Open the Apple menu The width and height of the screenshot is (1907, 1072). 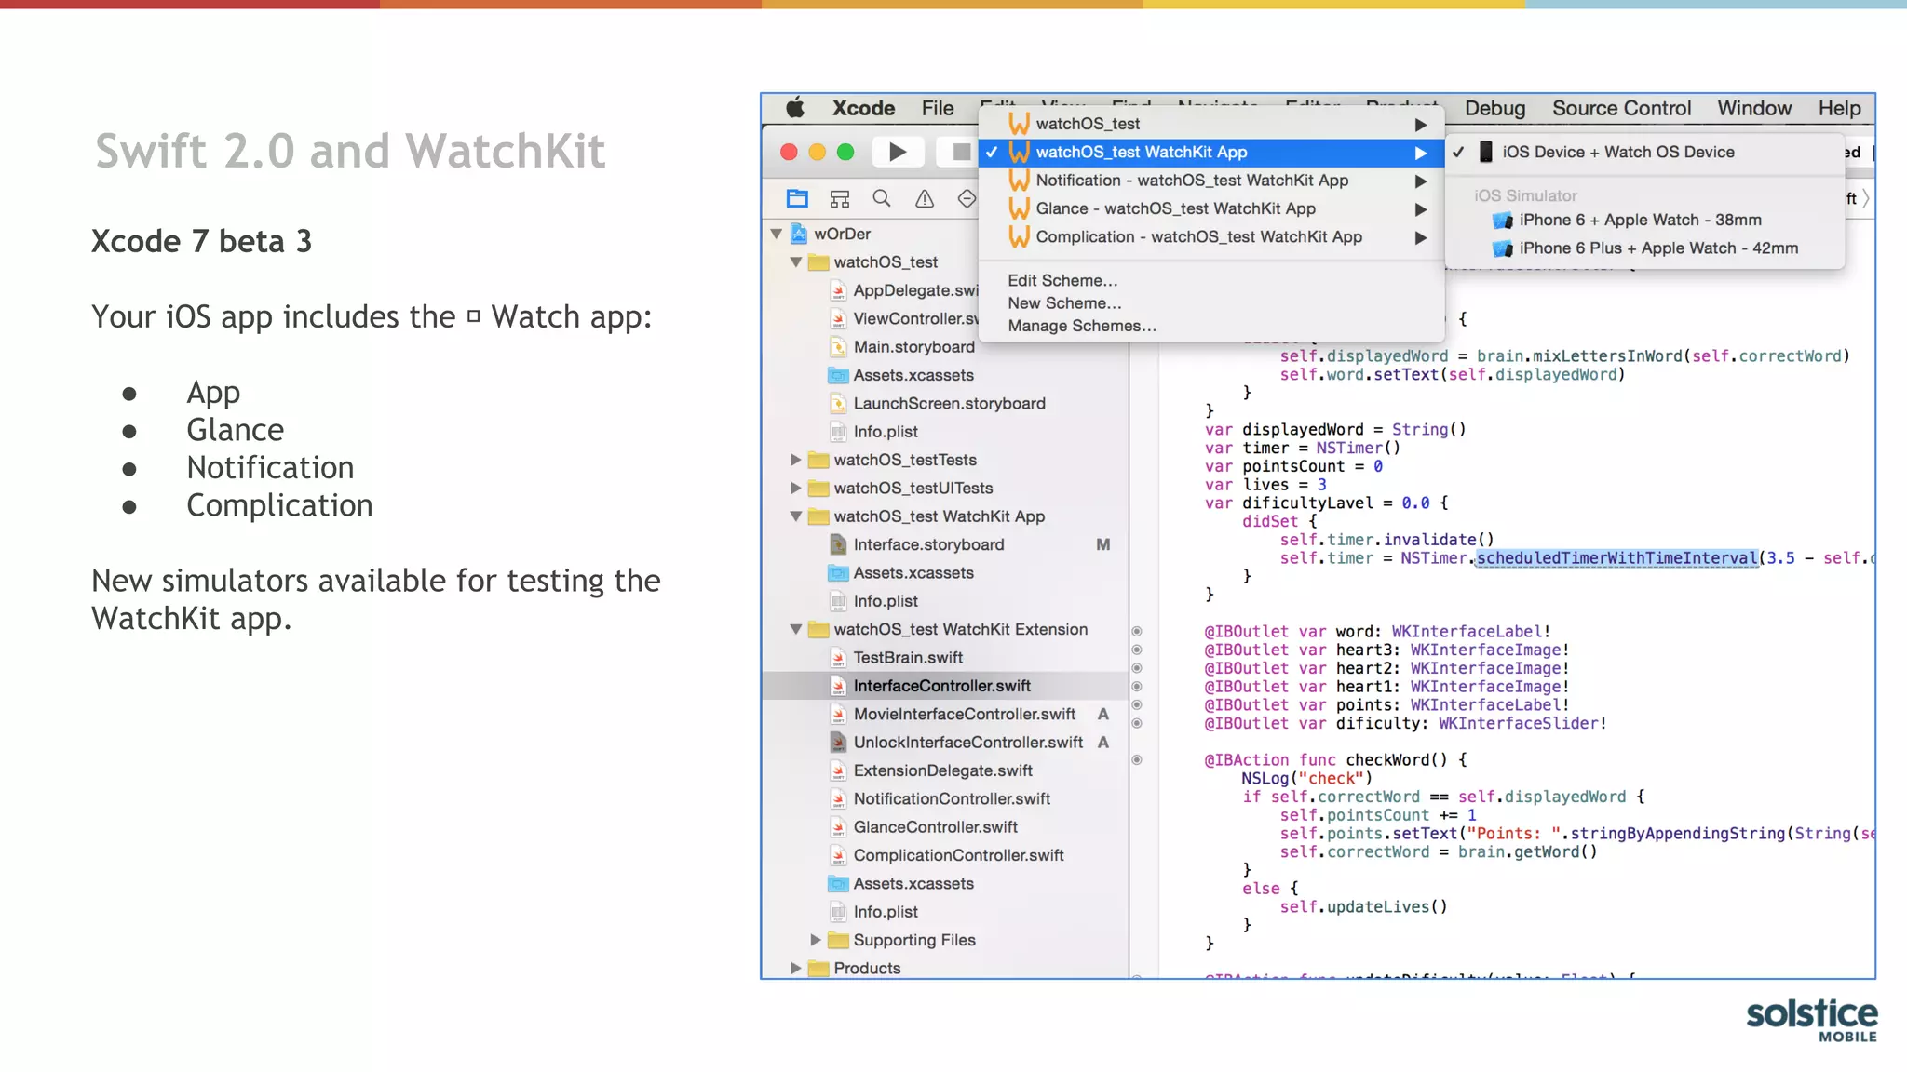click(x=795, y=108)
